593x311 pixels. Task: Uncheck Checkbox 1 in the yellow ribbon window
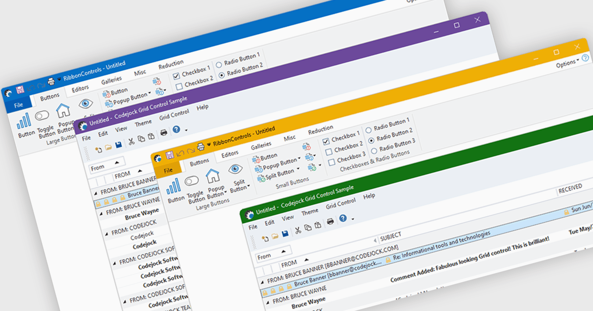[326, 142]
